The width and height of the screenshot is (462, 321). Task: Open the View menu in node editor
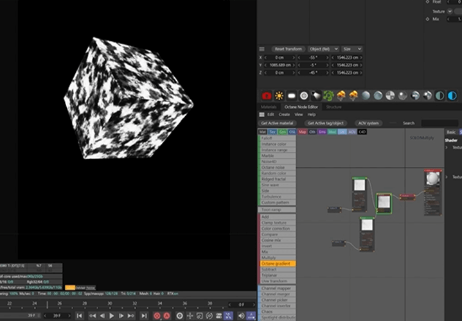pos(299,114)
